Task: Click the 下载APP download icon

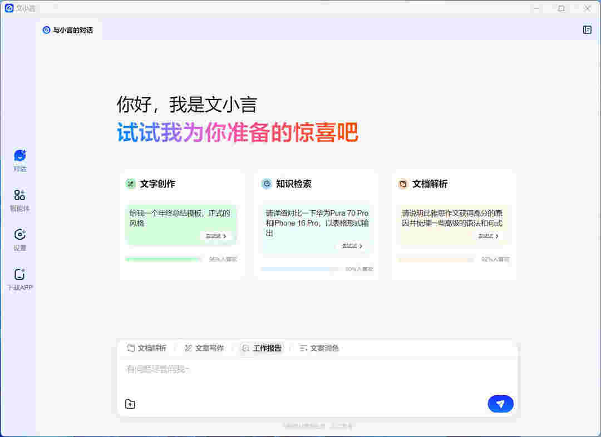Action: click(19, 279)
